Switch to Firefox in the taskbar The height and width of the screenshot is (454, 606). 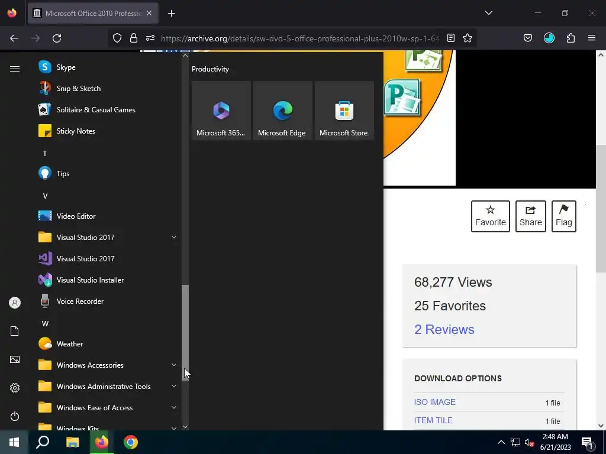click(x=102, y=442)
